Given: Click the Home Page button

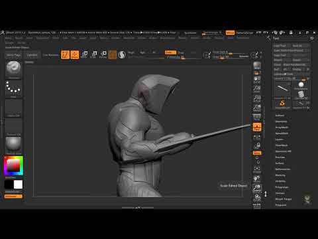Looking at the screenshot, I should [13, 55].
